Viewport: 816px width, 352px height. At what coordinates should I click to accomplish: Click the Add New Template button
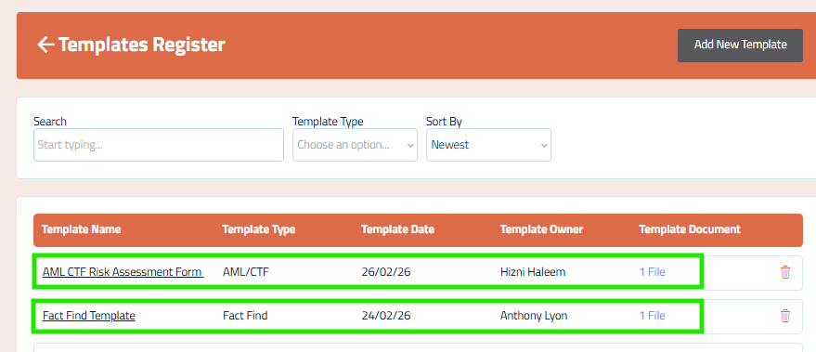740,46
